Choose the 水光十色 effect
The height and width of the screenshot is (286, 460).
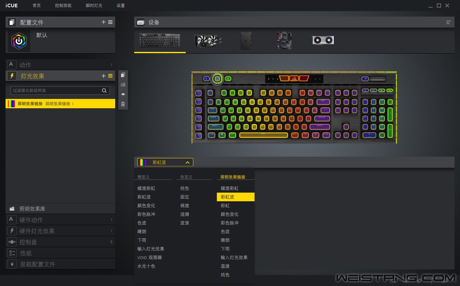tap(146, 266)
